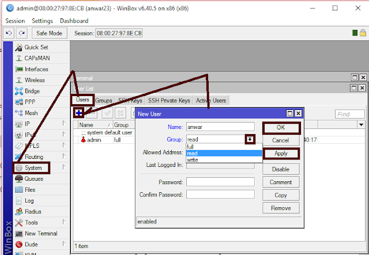Image resolution: width=369 pixels, height=255 pixels.
Task: Choose read from the Group list
Action: (x=224, y=154)
